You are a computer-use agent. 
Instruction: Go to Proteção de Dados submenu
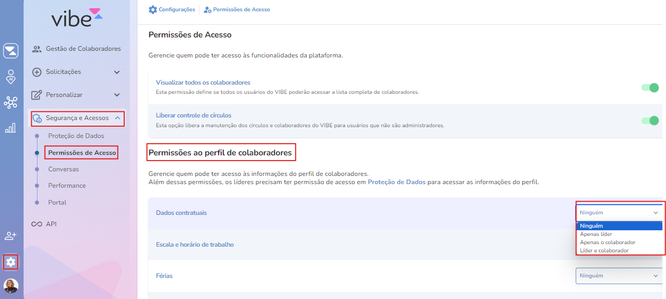(76, 136)
